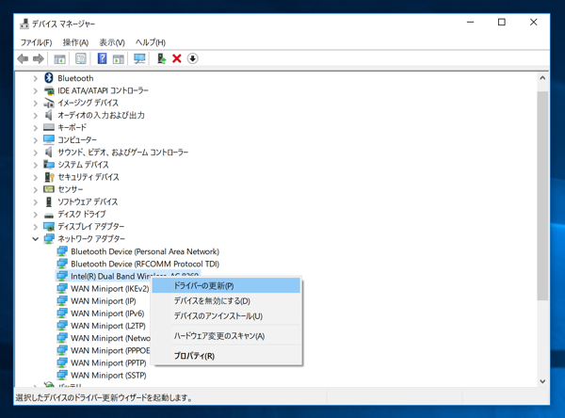Screen dimensions: 565x418
Task: Select WAN Miniport (IP)
Action: [104, 301]
